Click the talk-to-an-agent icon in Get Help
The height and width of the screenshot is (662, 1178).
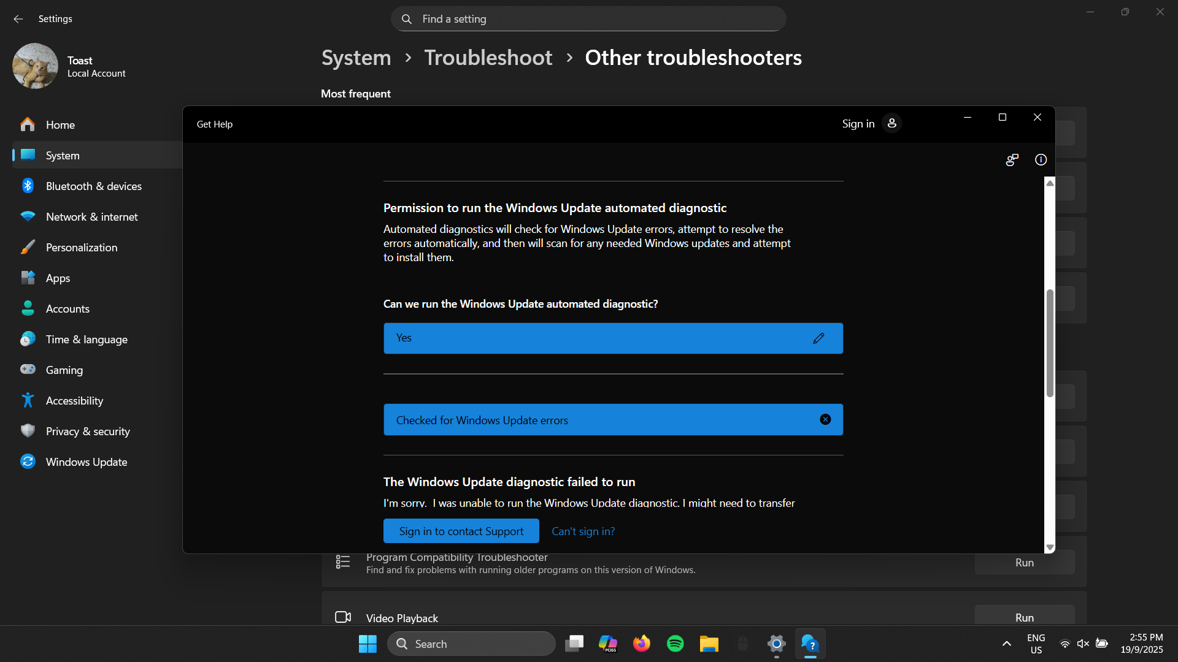1012,160
